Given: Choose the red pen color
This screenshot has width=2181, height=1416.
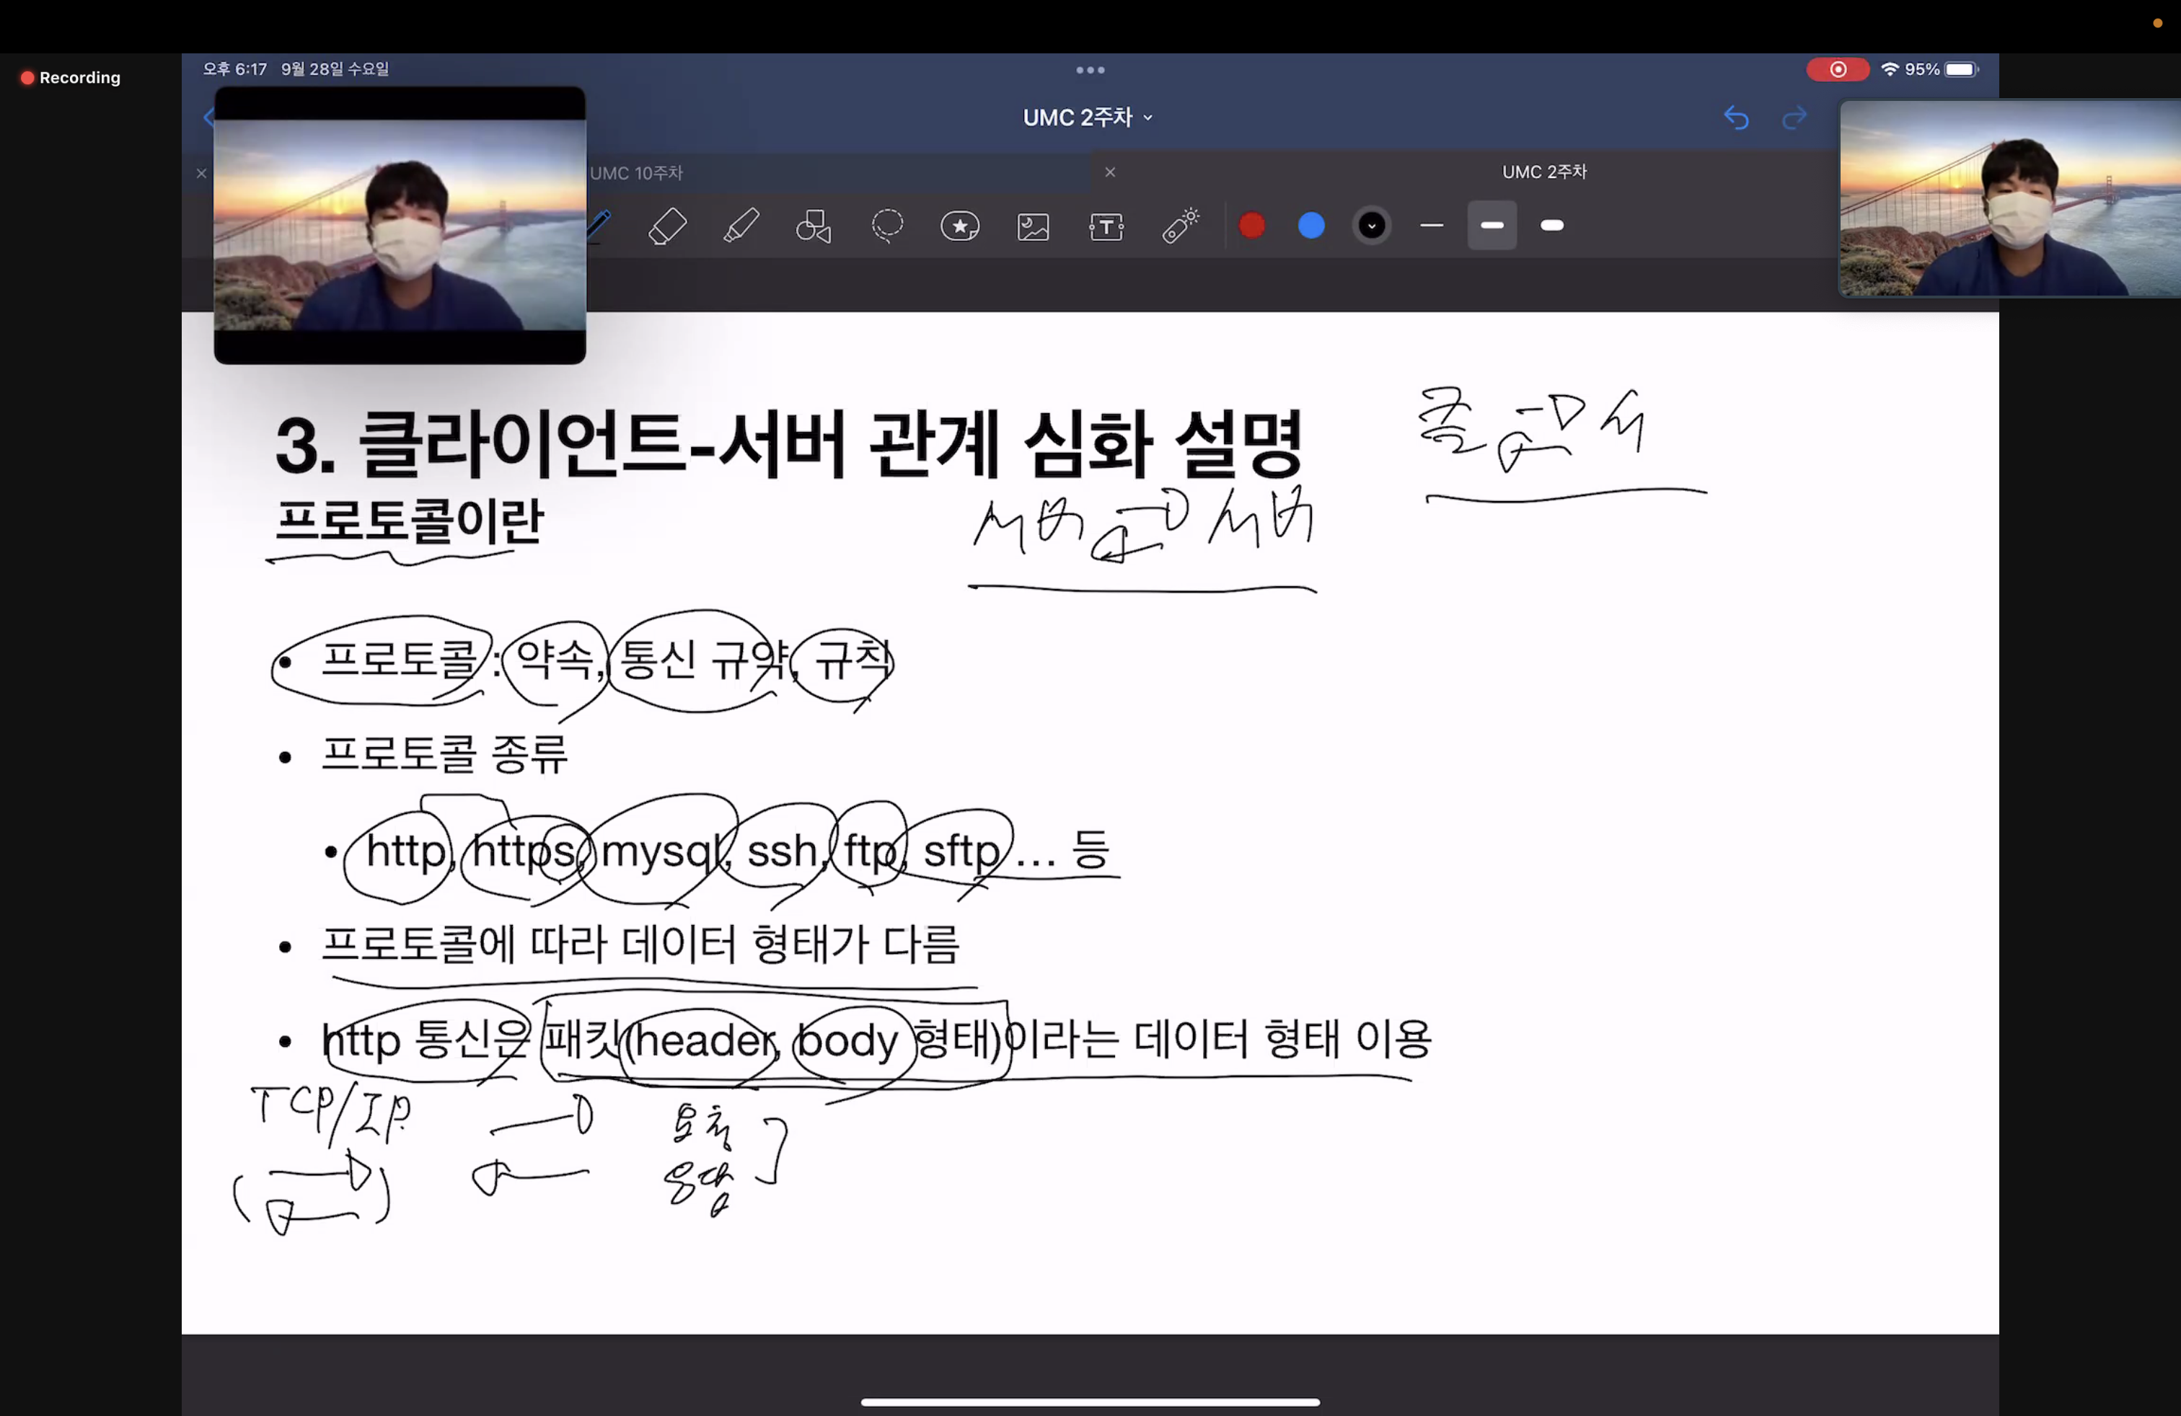Looking at the screenshot, I should pyautogui.click(x=1252, y=226).
